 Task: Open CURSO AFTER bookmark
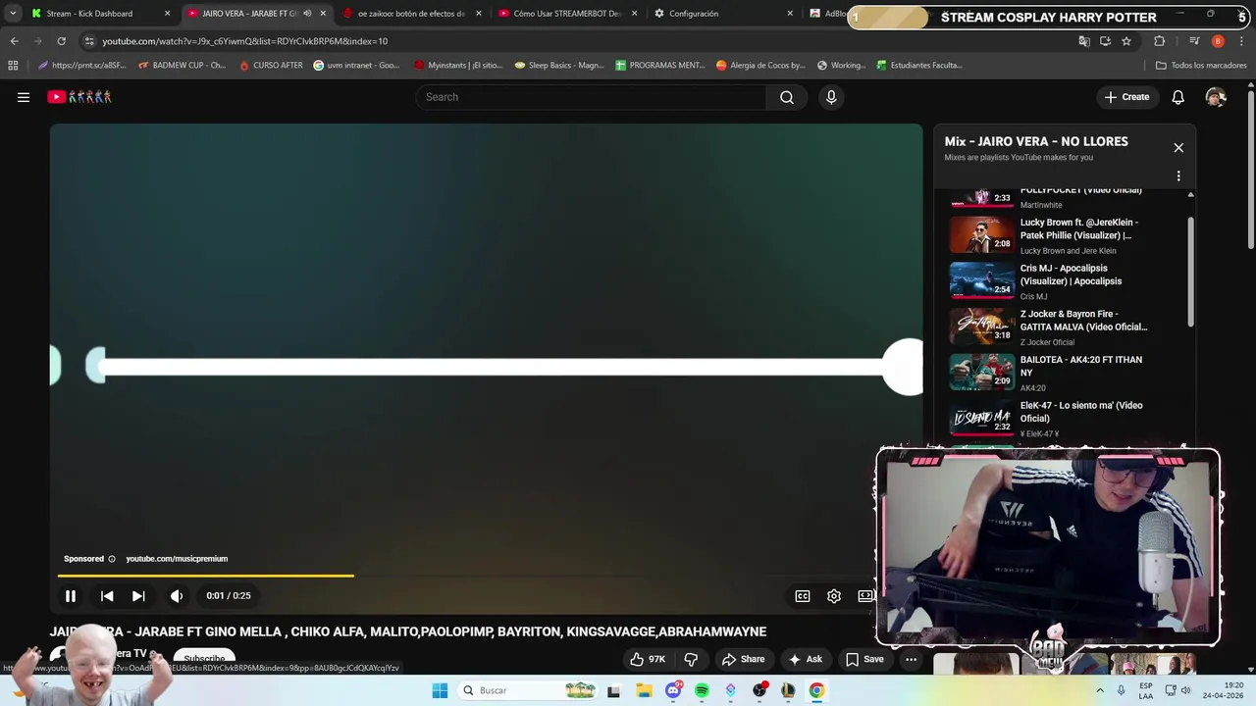271,66
